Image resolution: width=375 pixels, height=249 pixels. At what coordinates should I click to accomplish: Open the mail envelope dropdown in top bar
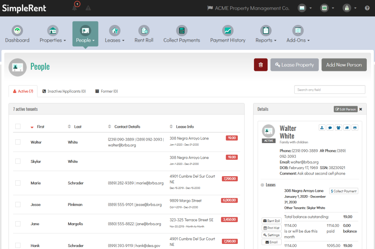coord(305,8)
